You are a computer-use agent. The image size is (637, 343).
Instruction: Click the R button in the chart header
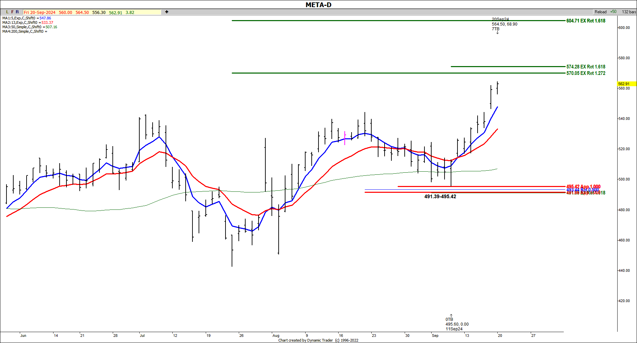pyautogui.click(x=17, y=12)
